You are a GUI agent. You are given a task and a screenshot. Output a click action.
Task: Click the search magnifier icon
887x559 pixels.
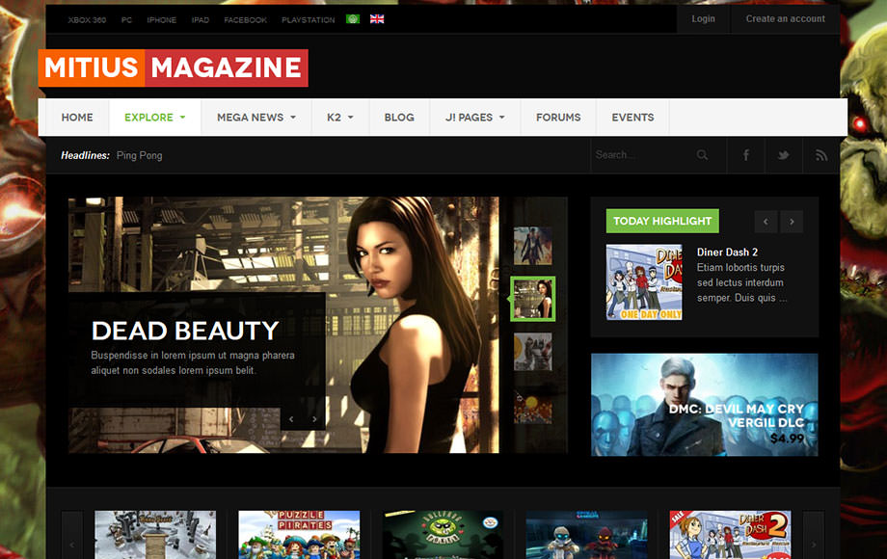703,155
